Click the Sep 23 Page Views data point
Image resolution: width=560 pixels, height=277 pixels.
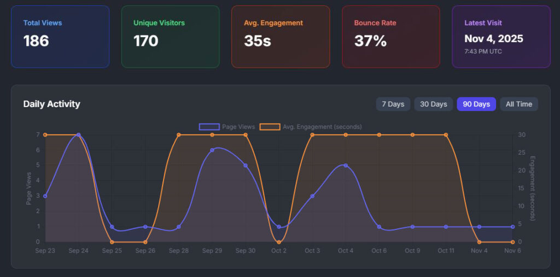click(x=45, y=196)
